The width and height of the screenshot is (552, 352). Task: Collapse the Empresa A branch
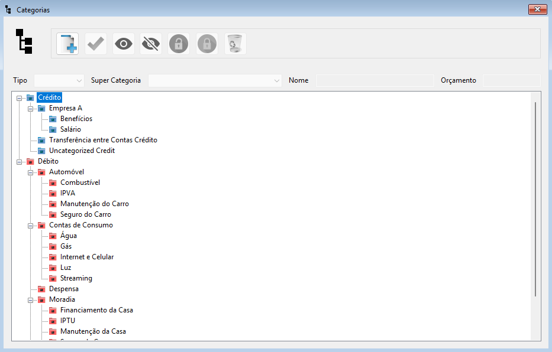pos(31,109)
